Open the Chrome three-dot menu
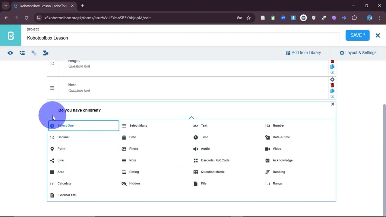386x217 pixels. [380, 18]
